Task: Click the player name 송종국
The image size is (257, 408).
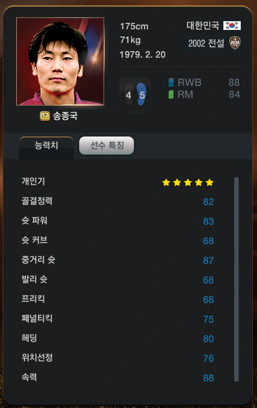Action: [66, 116]
